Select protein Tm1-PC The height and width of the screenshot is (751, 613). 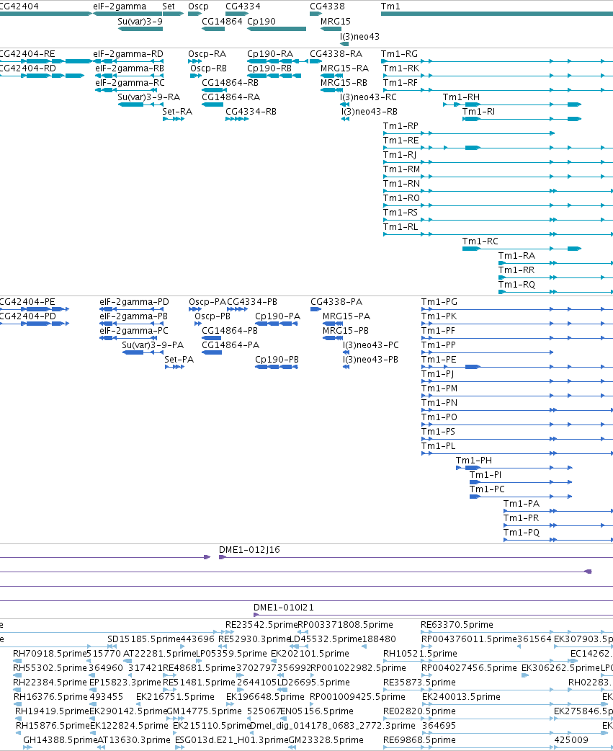[487, 489]
